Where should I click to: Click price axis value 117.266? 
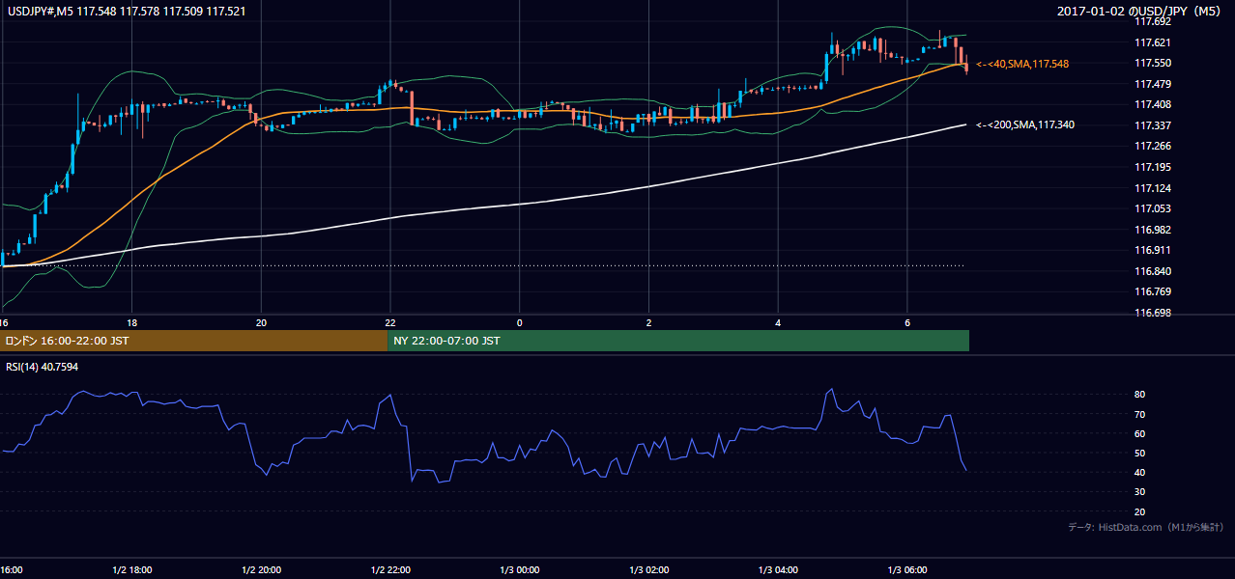click(x=1152, y=147)
